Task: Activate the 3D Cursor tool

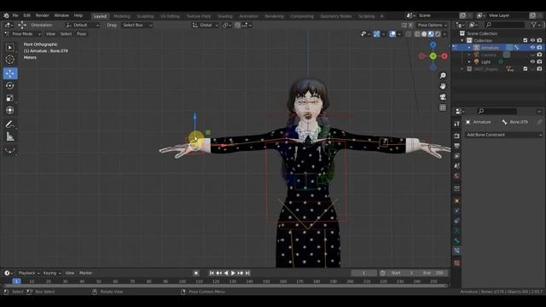Action: click(x=10, y=60)
